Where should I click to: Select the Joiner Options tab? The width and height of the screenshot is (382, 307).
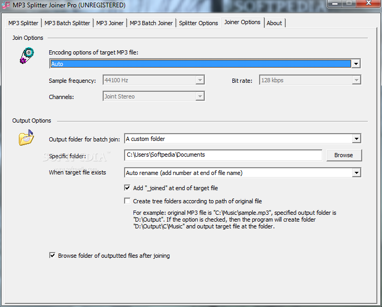[242, 23]
